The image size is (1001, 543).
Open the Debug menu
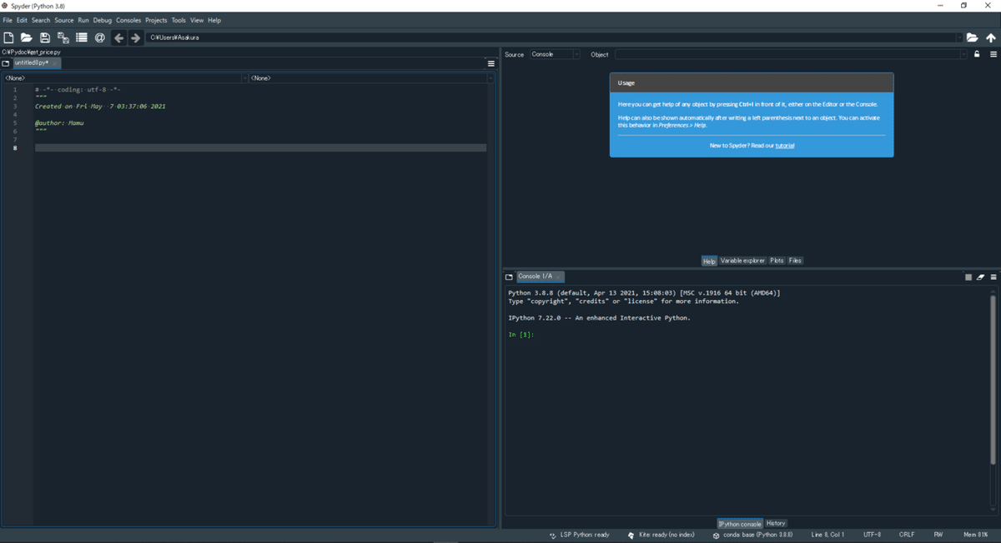[103, 20]
